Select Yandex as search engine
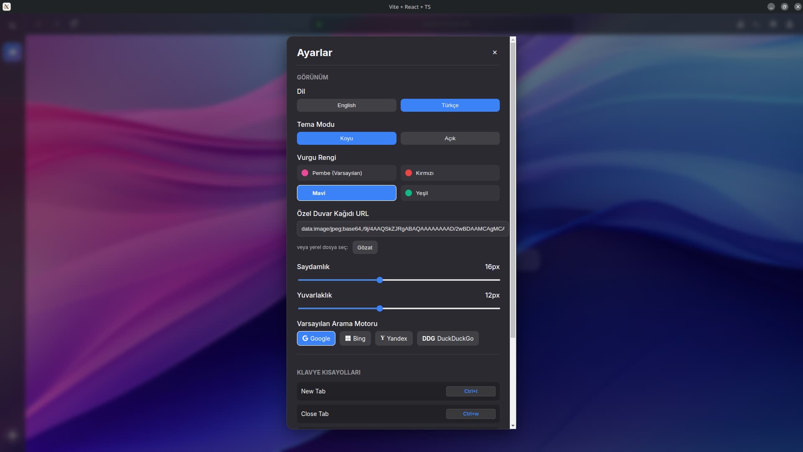The height and width of the screenshot is (452, 803). tap(394, 338)
